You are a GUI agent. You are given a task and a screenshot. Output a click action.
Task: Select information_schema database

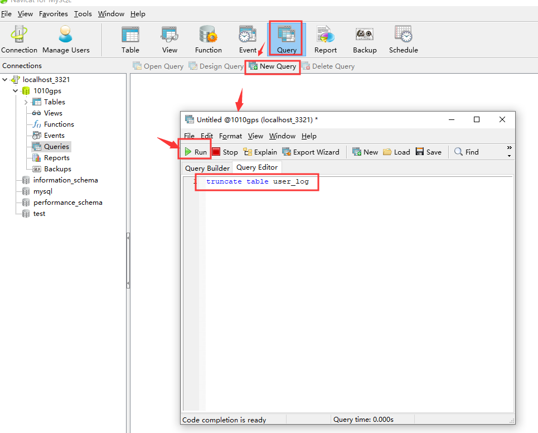[66, 180]
